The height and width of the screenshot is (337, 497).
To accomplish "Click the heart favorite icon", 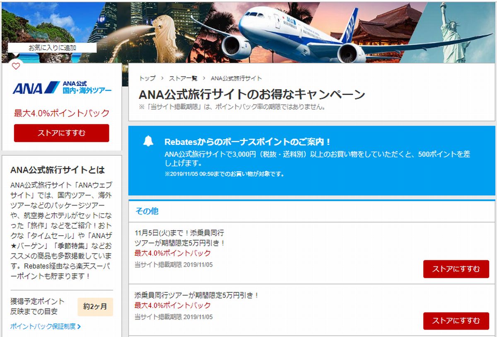I will click(x=15, y=66).
